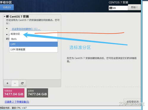Click the auto-create mount points link
The image size is (148, 110).
pos(26,29)
